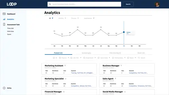The width and height of the screenshot is (169, 95).
Task: Open info icon beside Sales Agent
Action: coord(115,79)
